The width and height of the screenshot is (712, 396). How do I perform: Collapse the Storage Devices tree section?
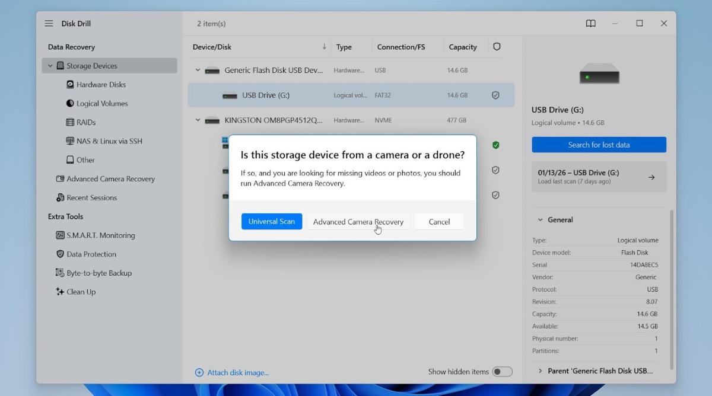pos(50,66)
